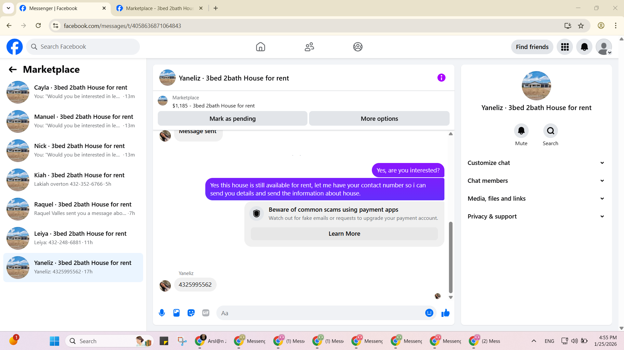Open the apps grid menu icon
The image size is (624, 350).
click(x=565, y=47)
